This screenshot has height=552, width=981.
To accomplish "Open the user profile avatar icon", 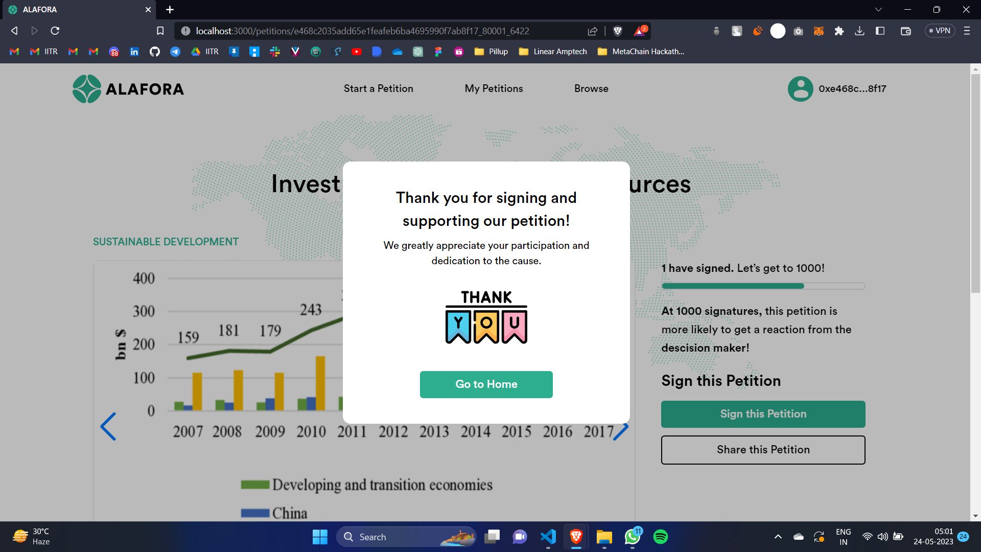I will click(800, 89).
